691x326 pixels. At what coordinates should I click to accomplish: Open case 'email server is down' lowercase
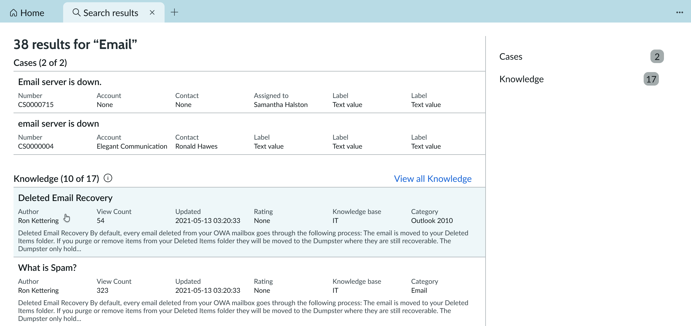(58, 123)
